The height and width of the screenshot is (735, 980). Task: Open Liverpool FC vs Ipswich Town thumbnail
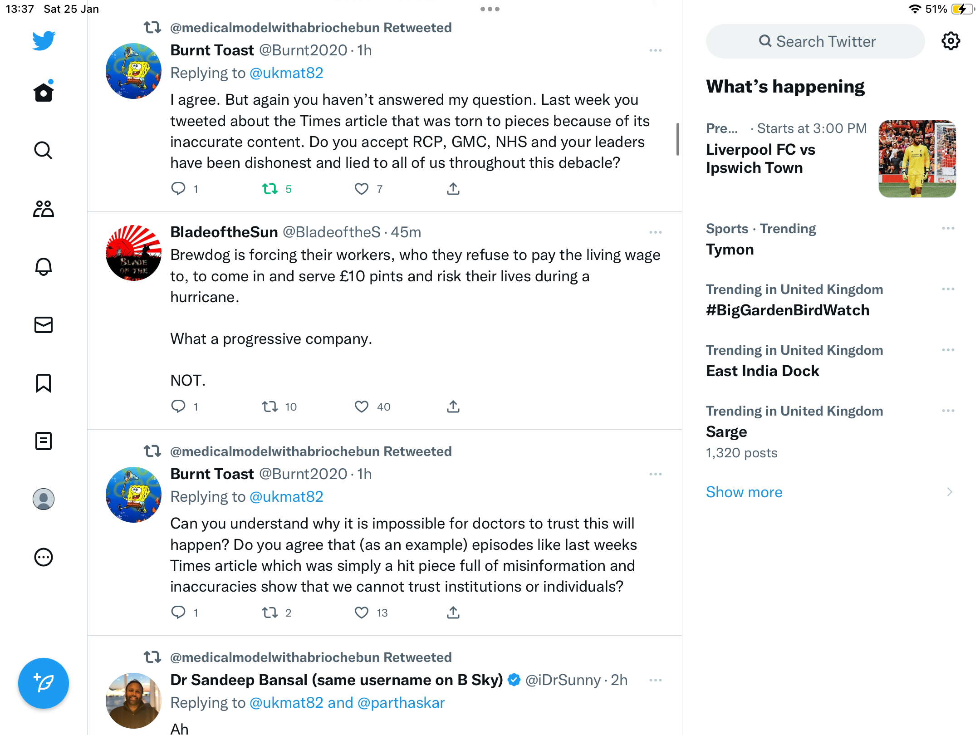point(917,159)
